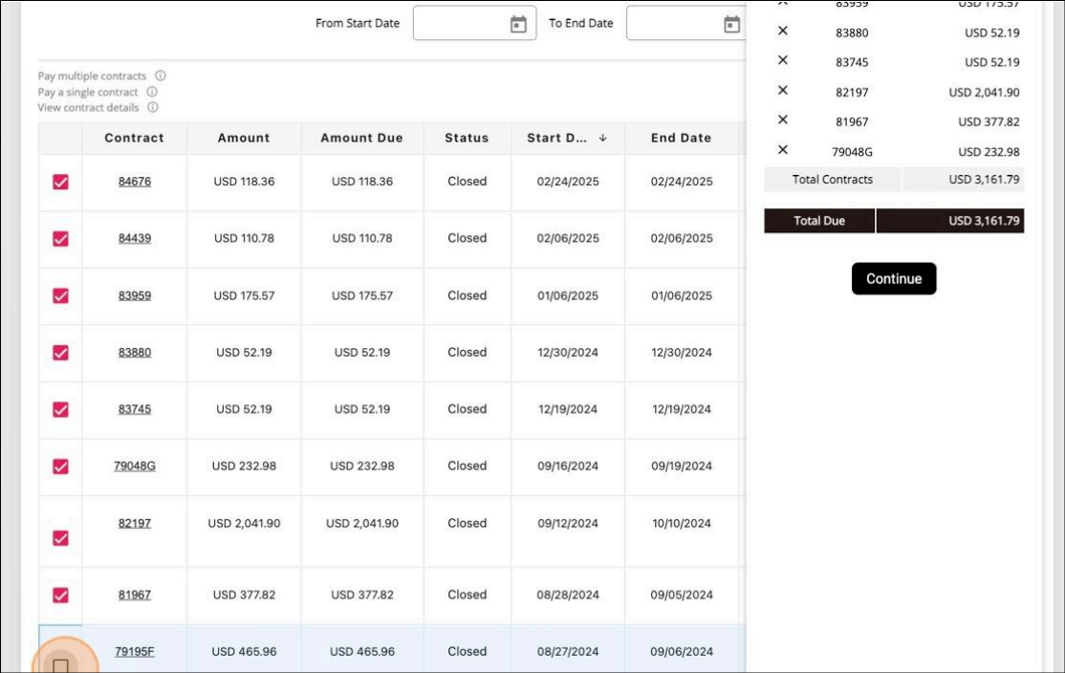Image resolution: width=1065 pixels, height=673 pixels.
Task: Remove contract 79048G from payment summary
Action: click(783, 150)
